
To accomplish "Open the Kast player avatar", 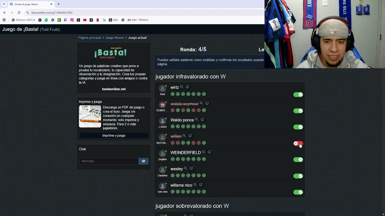I will click(x=162, y=88).
